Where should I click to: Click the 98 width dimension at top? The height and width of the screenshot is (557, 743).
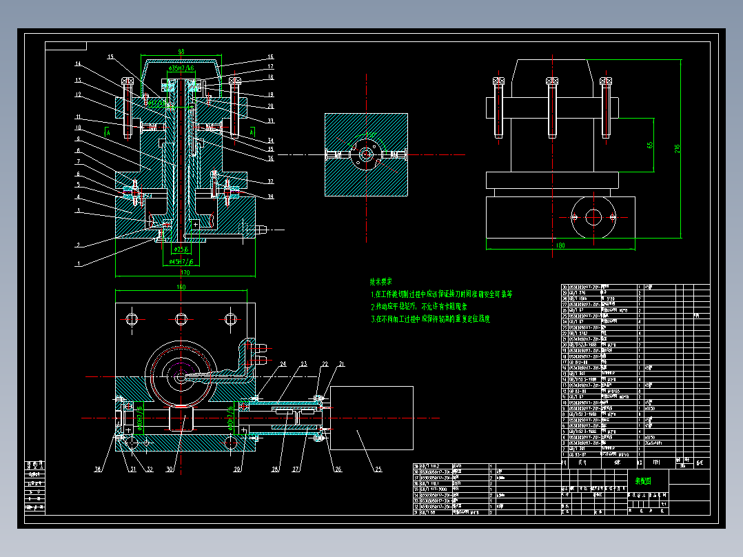[x=181, y=52]
